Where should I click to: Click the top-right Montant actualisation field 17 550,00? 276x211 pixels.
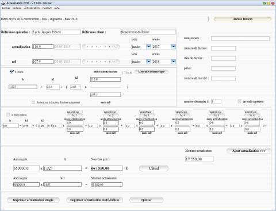(199, 159)
